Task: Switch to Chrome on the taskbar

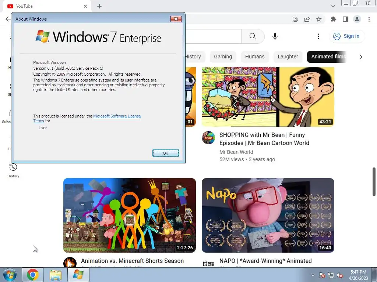Action: pyautogui.click(x=33, y=275)
